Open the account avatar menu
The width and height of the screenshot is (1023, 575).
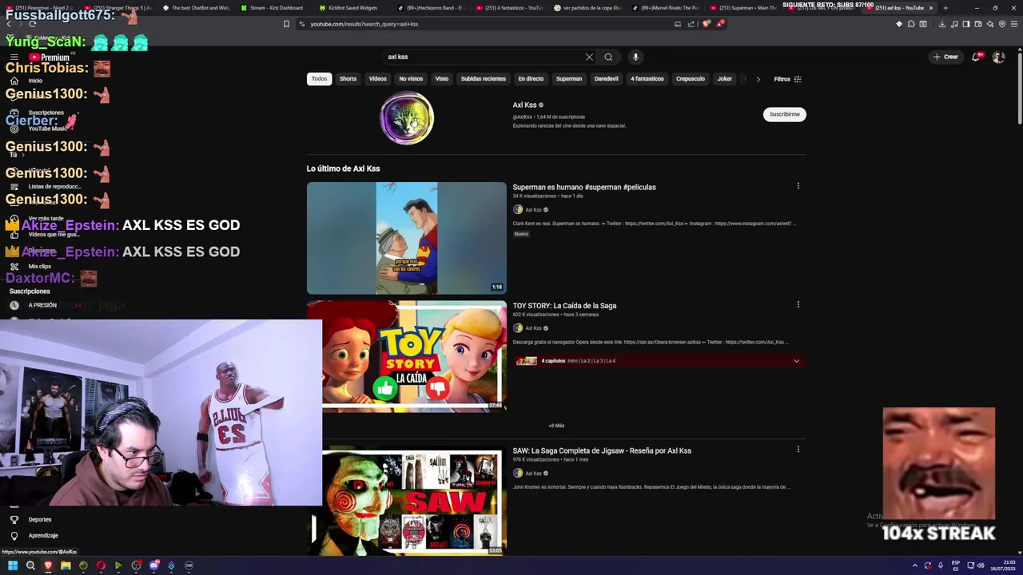pos(998,57)
